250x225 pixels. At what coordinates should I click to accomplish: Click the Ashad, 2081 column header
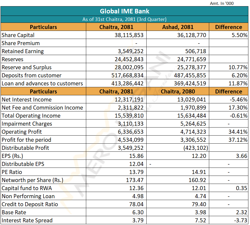178,27
